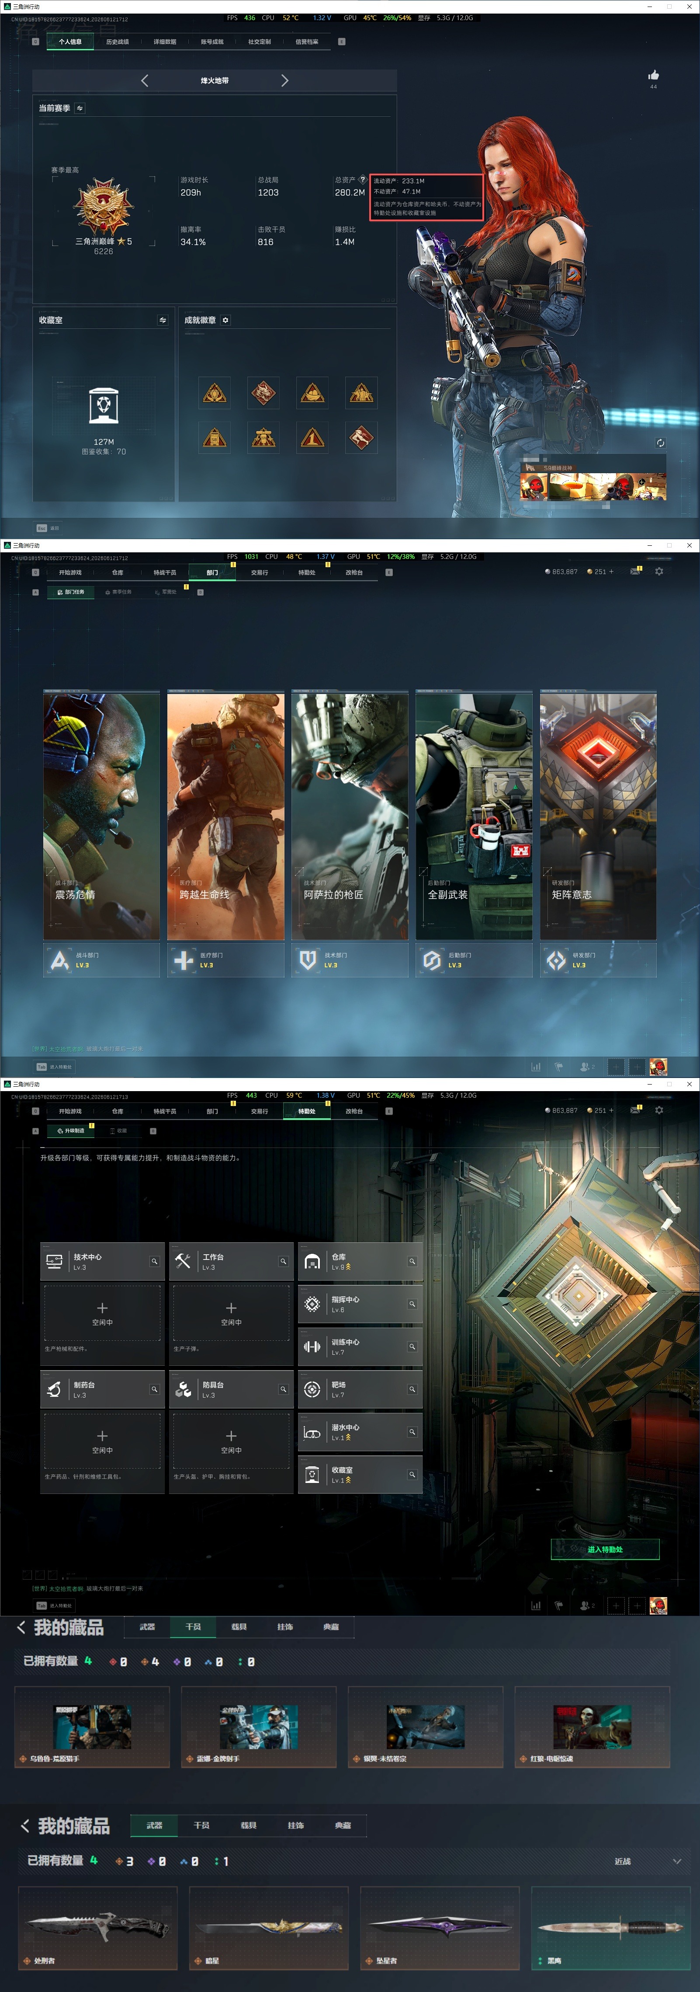Viewport: 700px width, 1992px height.
Task: Open the mail icon on the 特勤处 screen
Action: click(635, 1110)
